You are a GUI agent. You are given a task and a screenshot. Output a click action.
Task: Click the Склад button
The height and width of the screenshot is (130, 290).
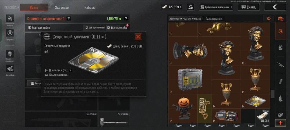(x=249, y=7)
